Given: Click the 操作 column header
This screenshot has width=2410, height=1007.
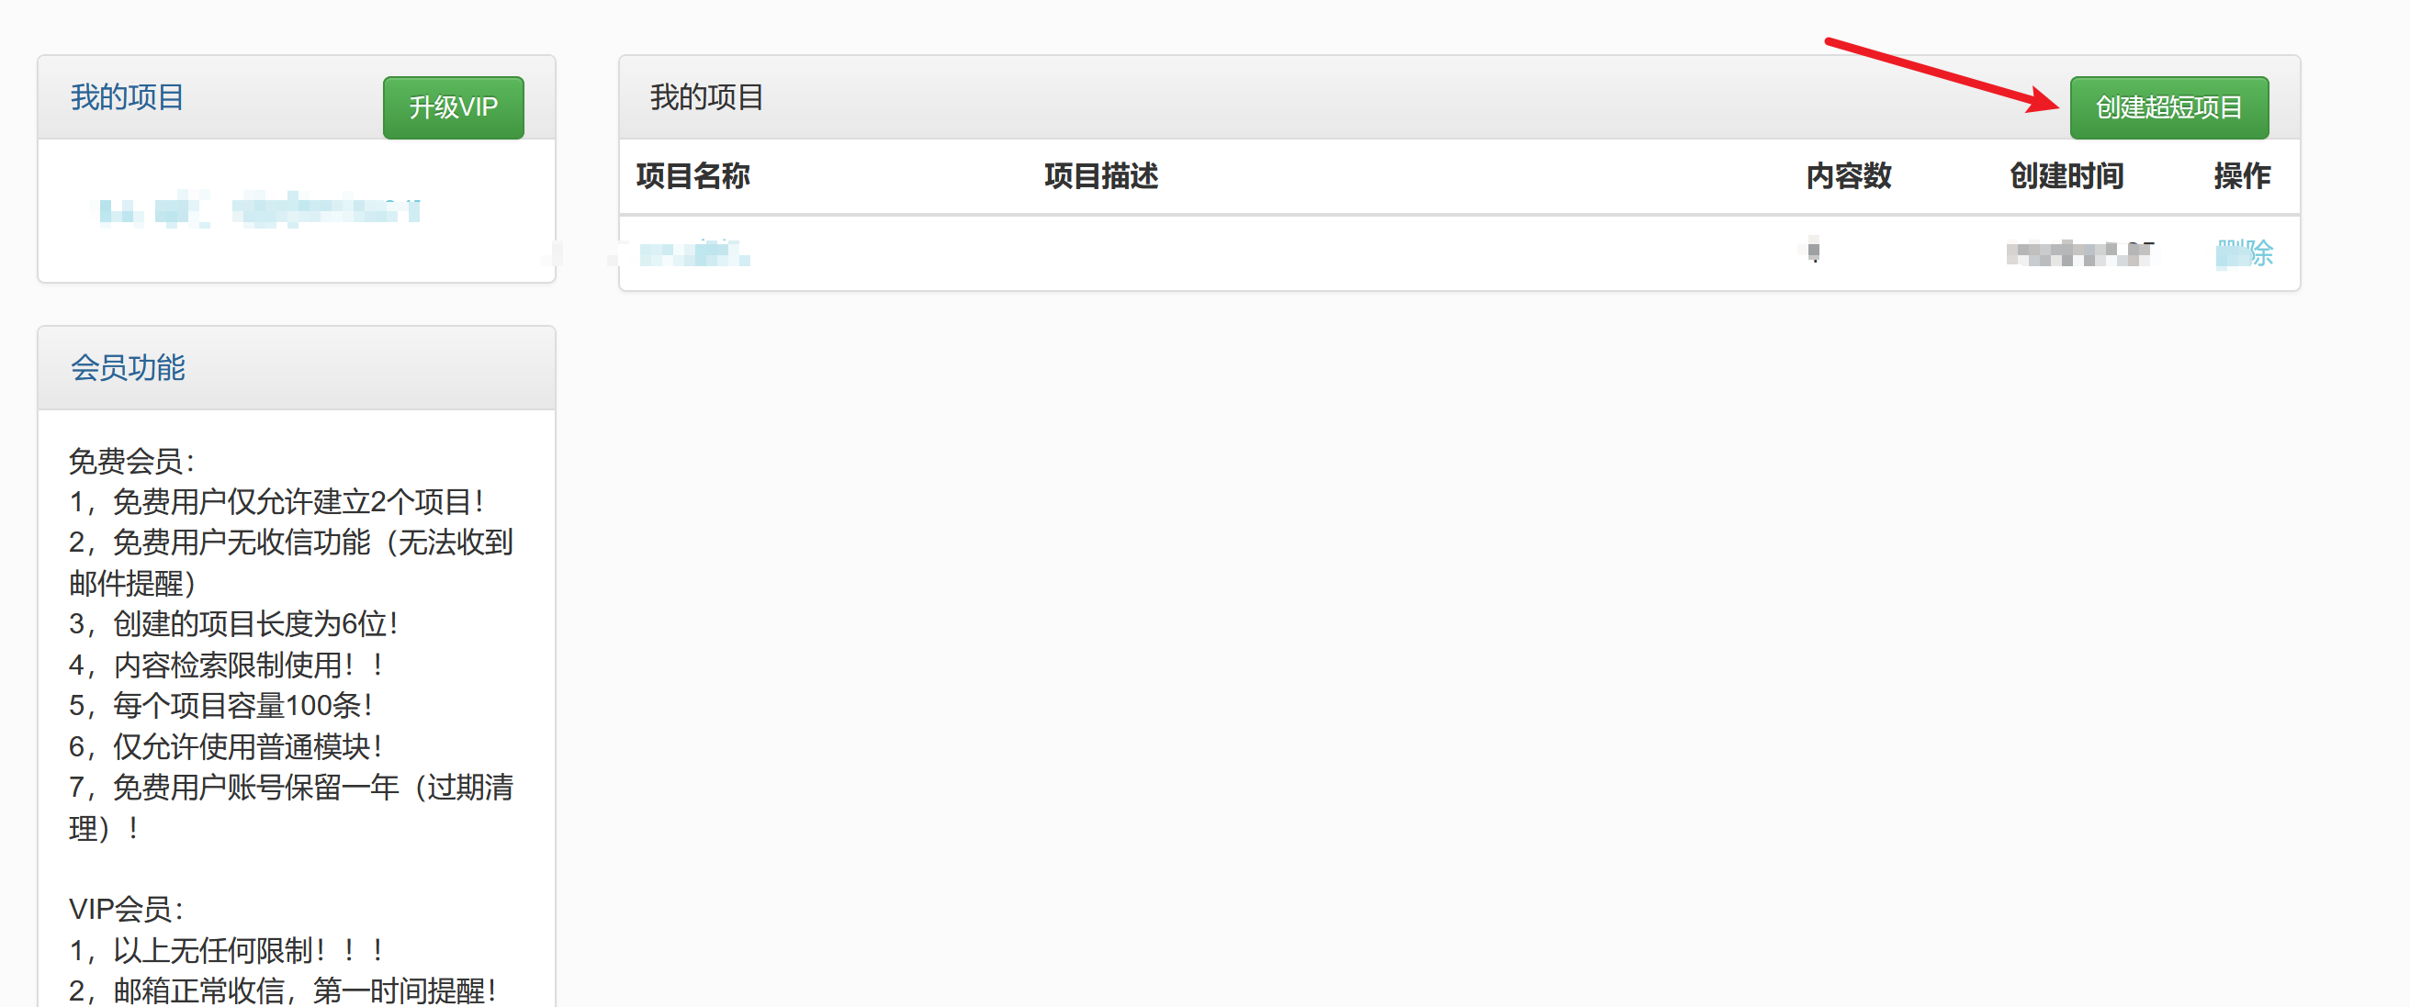Looking at the screenshot, I should pos(2242,175).
